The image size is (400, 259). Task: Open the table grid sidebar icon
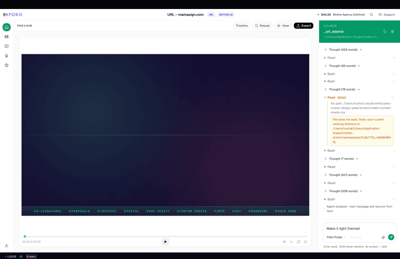pyautogui.click(x=7, y=37)
